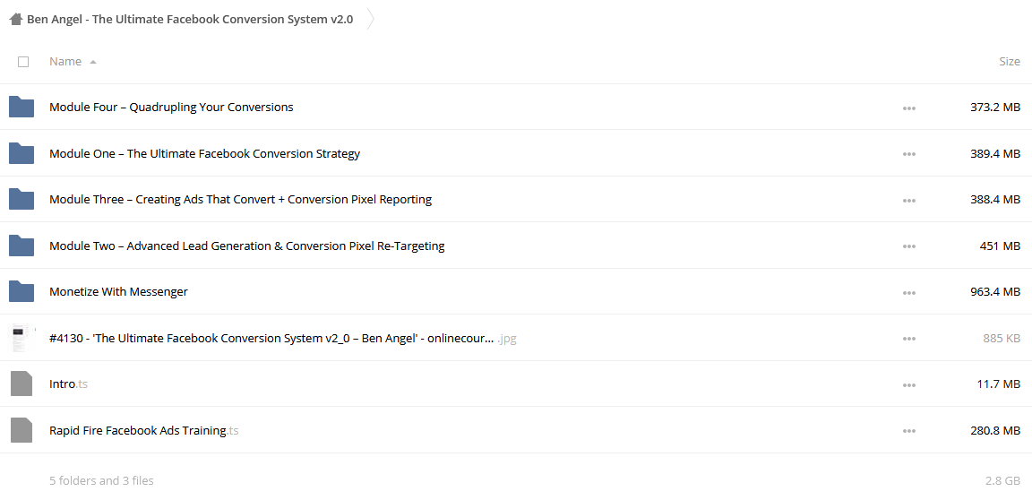Click the 388.4 MB size value
This screenshot has height=500, width=1032.
[x=995, y=199]
